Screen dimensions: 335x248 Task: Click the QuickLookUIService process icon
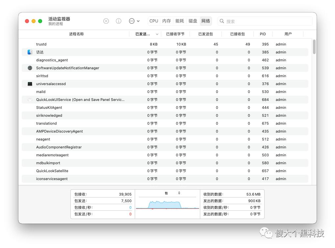click(x=30, y=100)
